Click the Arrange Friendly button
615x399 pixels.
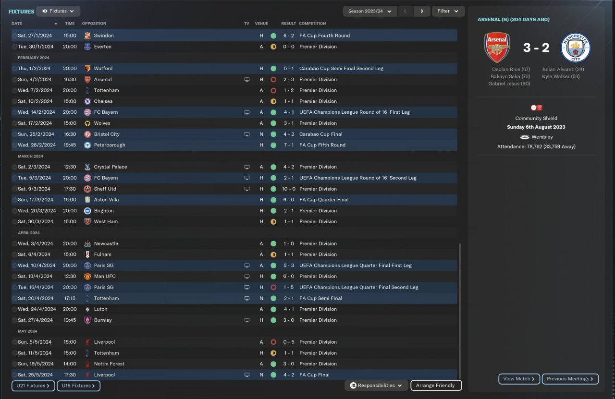point(436,386)
